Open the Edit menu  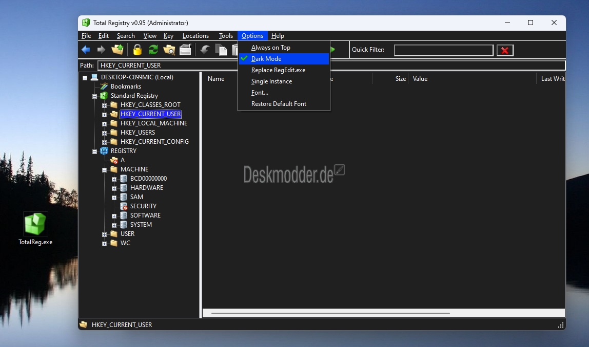[104, 36]
